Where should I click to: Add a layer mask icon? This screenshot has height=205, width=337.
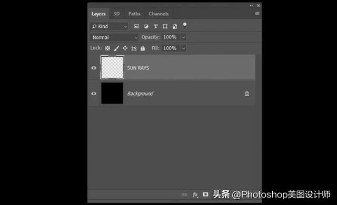[x=205, y=194]
